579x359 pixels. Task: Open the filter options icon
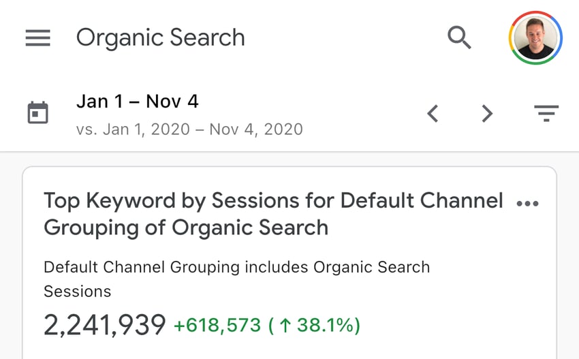546,113
